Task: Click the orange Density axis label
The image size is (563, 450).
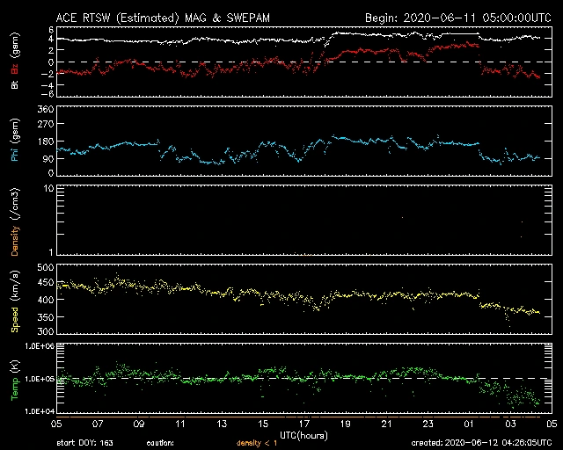Action: (15, 227)
